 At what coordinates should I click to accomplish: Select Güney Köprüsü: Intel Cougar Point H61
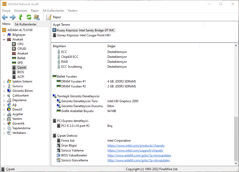click(x=84, y=35)
